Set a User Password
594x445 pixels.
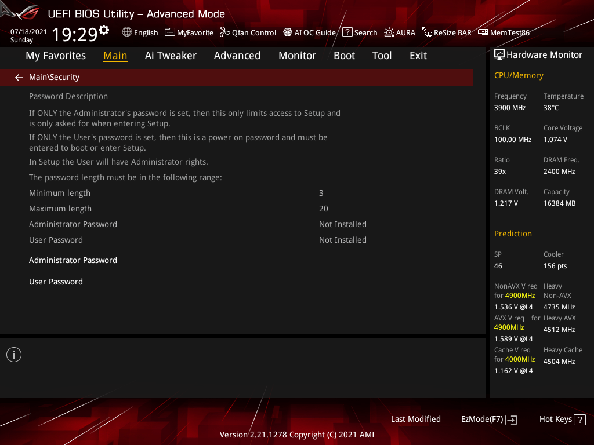click(56, 282)
